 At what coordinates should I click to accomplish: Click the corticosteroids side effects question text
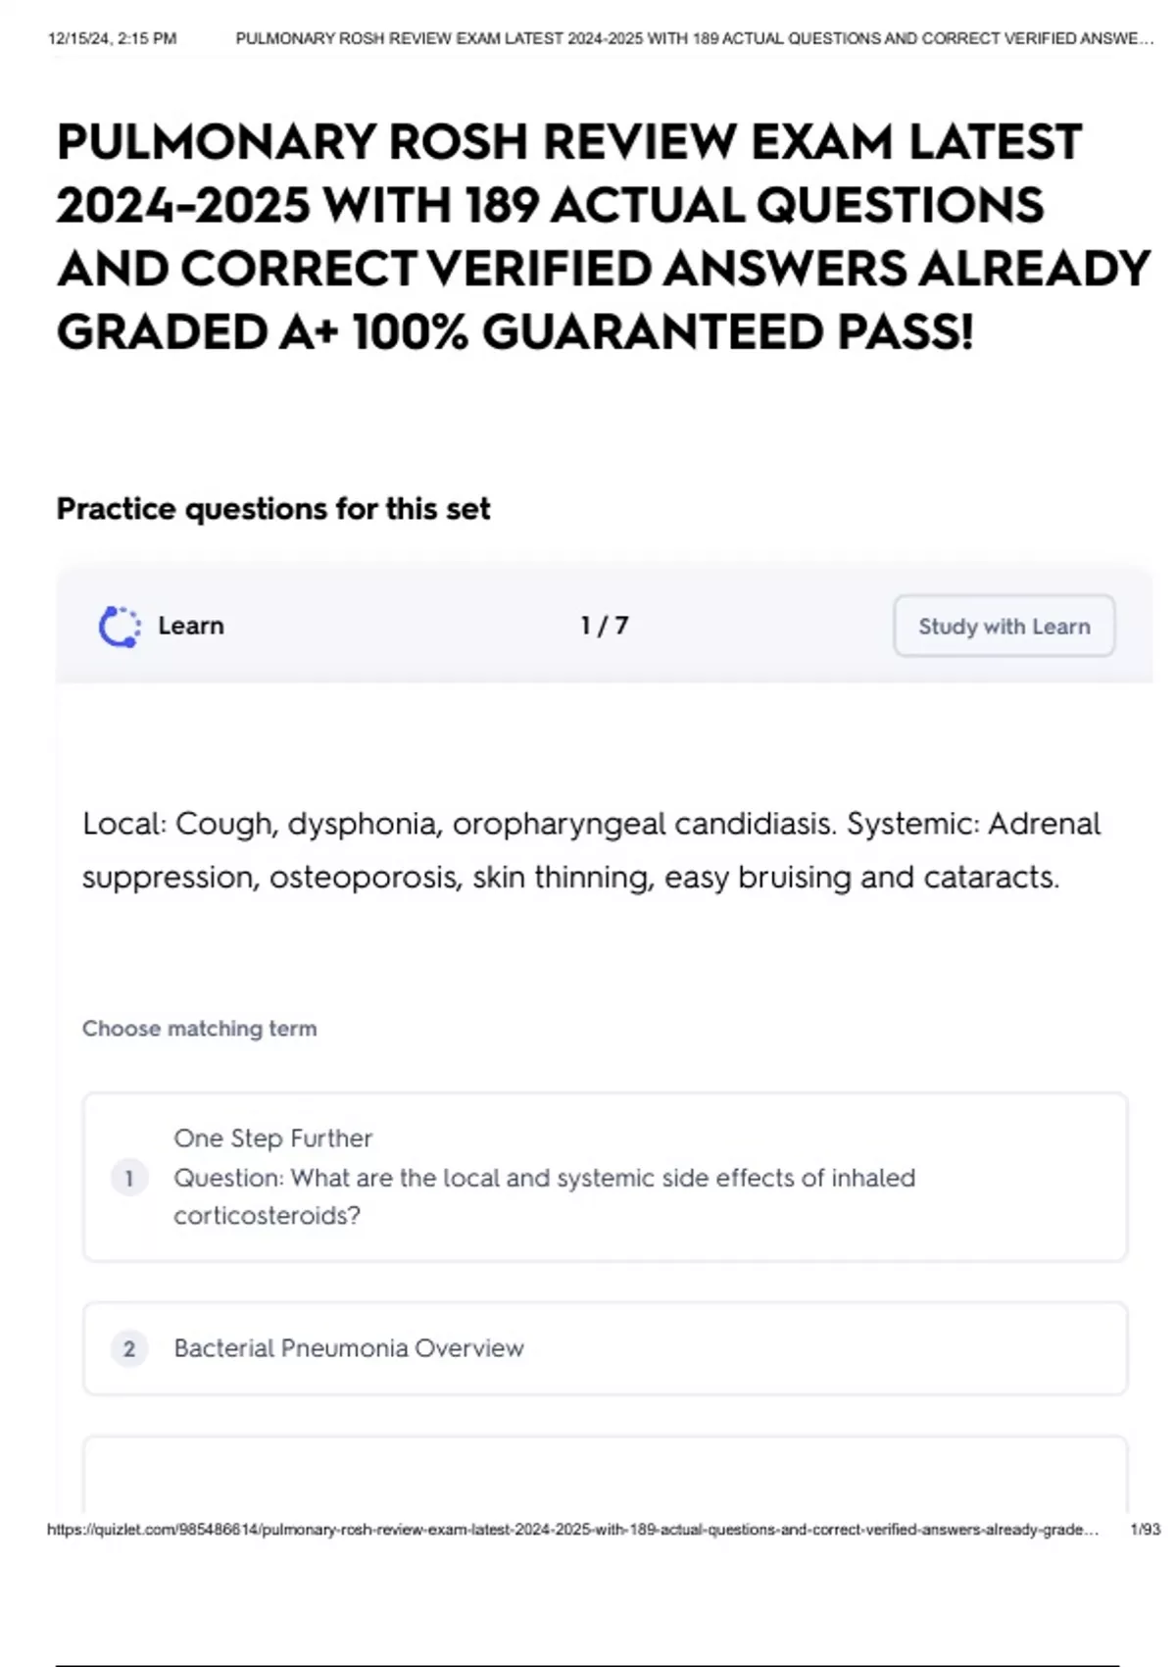[545, 1197]
